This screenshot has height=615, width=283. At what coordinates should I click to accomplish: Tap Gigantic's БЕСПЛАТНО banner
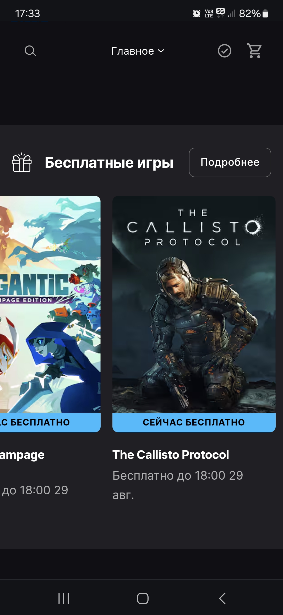tap(50, 422)
